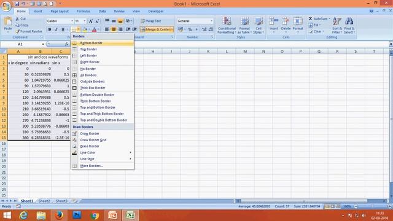Choose Bottom Border from menu
The height and width of the screenshot is (221, 393).
coord(103,43)
